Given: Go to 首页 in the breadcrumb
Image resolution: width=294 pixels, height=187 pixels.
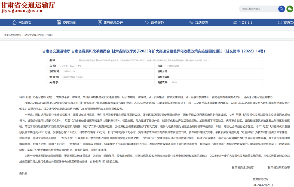Looking at the screenshot, I should tap(7, 35).
